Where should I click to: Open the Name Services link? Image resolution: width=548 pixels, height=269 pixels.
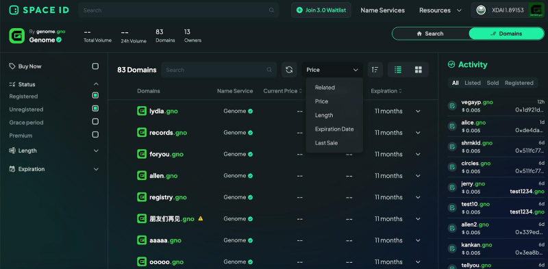pos(383,10)
